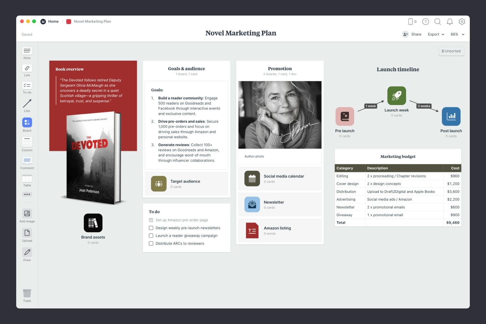Open notifications bell icon
Image resolution: width=486 pixels, height=324 pixels.
click(x=450, y=22)
